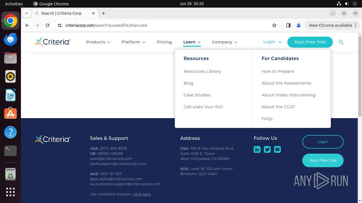362x203 pixels.
Task: Open Terminal from dock
Action: click(10, 151)
